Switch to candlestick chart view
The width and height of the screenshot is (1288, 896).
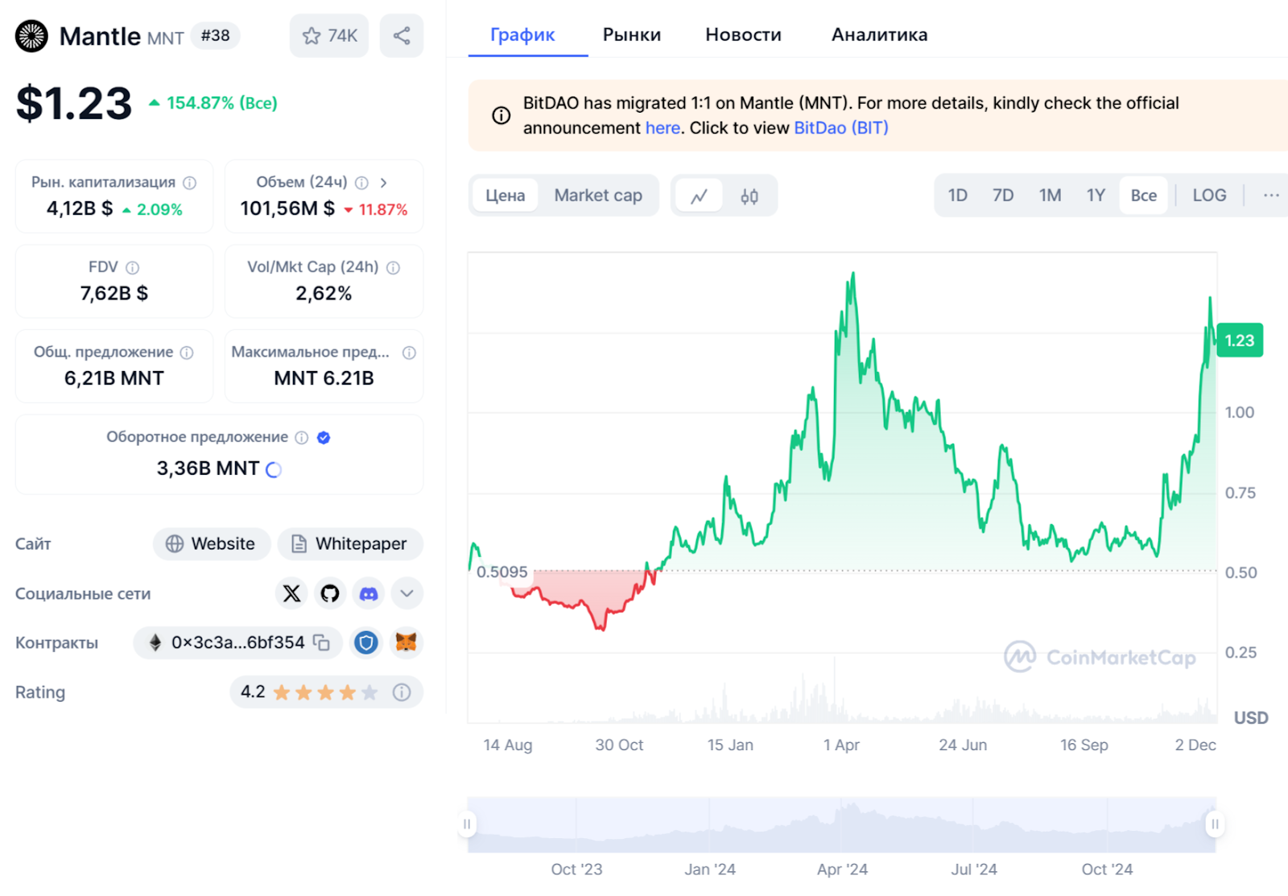point(749,196)
